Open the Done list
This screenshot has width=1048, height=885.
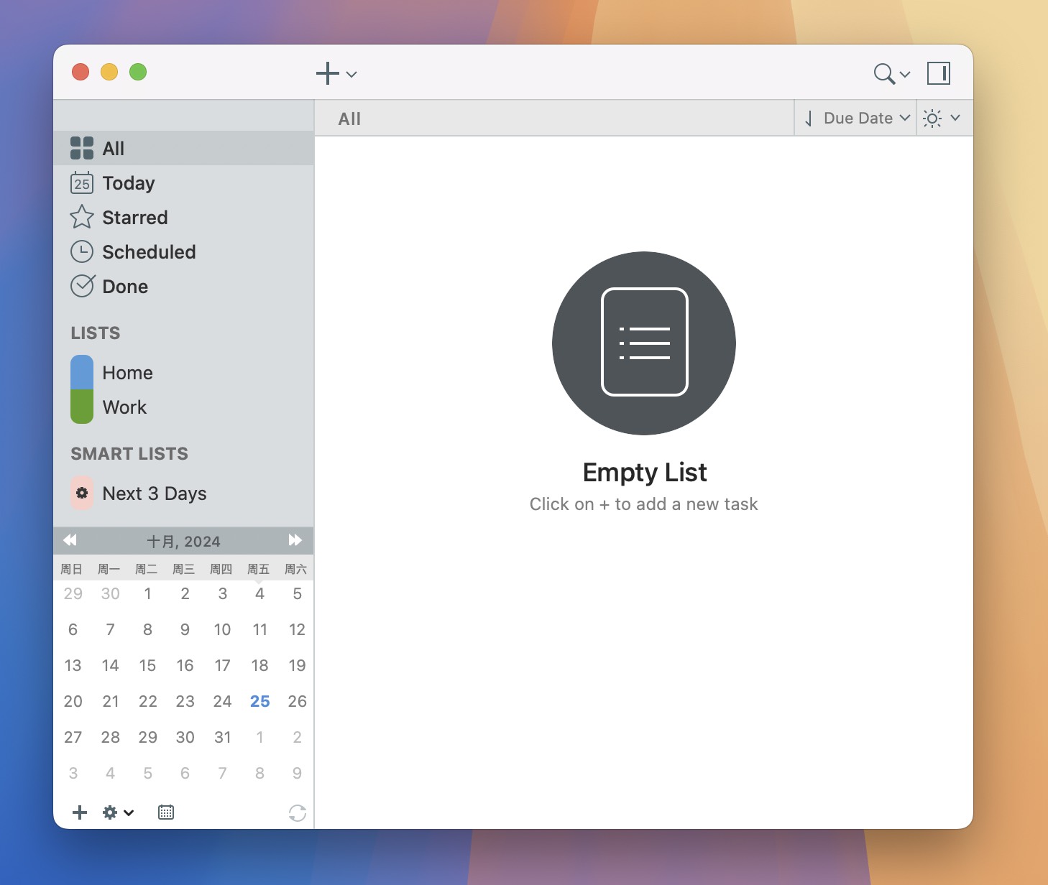coord(124,287)
